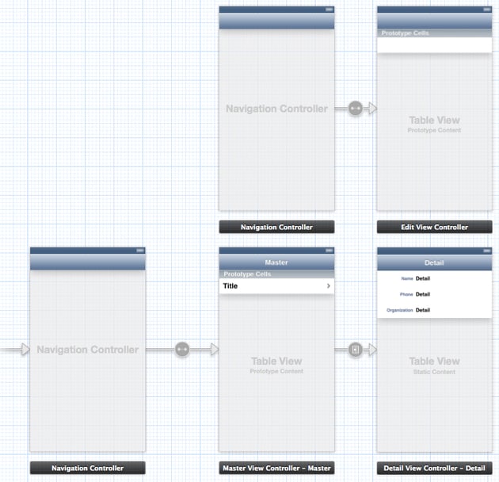Select the Detail View Controller – Detail label
This screenshot has height=482, width=499.
(434, 468)
